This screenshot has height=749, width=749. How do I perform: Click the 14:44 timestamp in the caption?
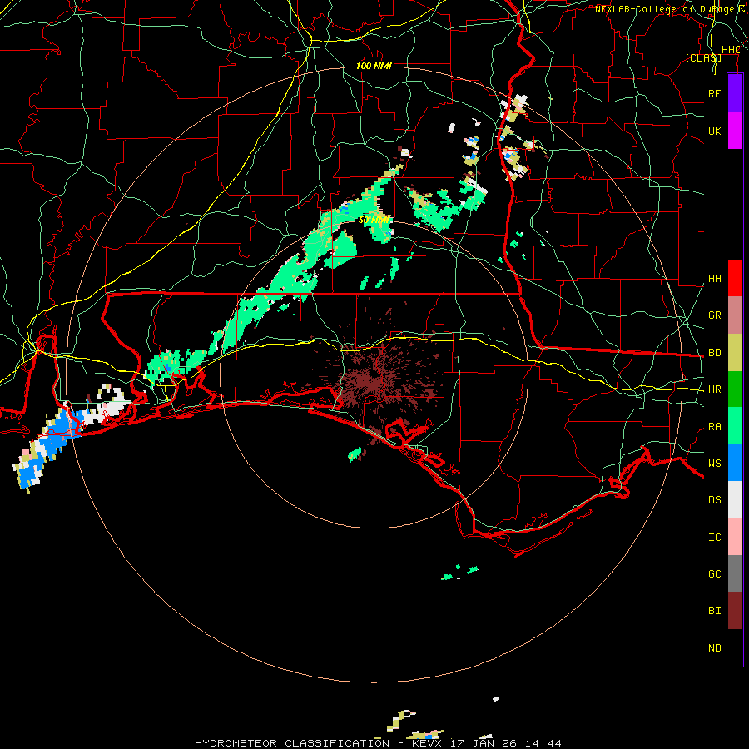point(543,743)
